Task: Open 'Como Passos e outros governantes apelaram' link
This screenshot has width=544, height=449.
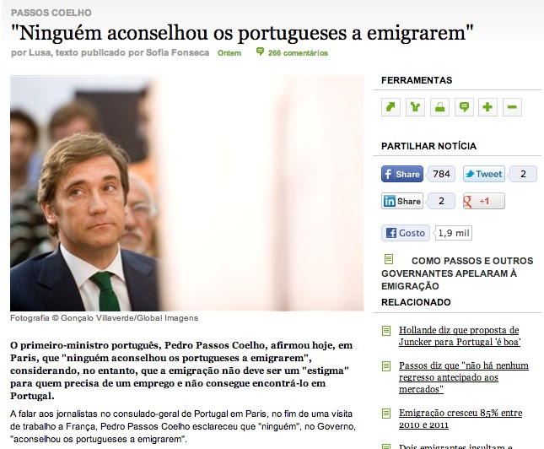Action: pyautogui.click(x=457, y=273)
